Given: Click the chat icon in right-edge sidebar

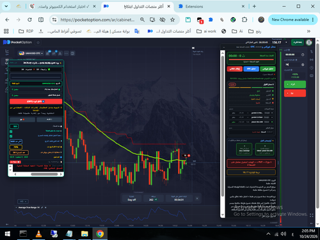Looking at the screenshot, I should [312, 76].
